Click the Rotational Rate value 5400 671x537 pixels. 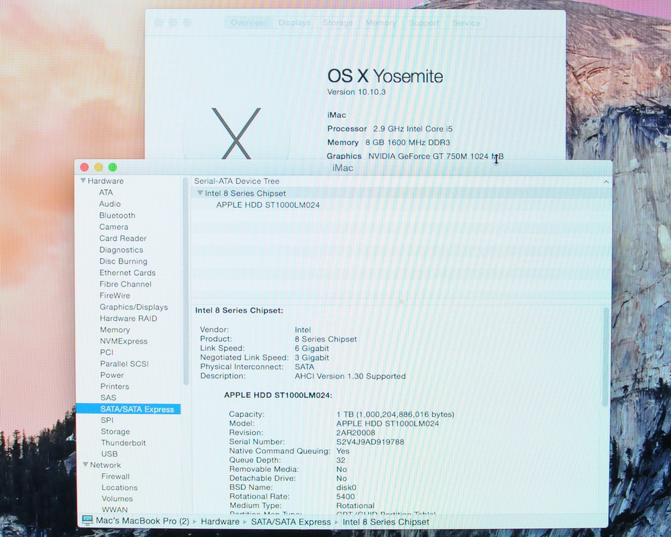(x=346, y=496)
